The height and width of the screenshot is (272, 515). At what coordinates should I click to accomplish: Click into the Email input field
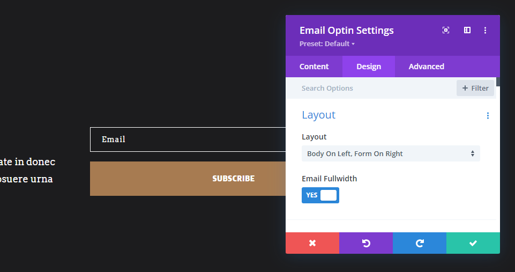click(188, 139)
